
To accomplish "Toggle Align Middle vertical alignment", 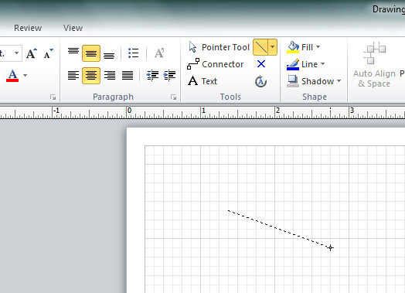I will point(91,53).
